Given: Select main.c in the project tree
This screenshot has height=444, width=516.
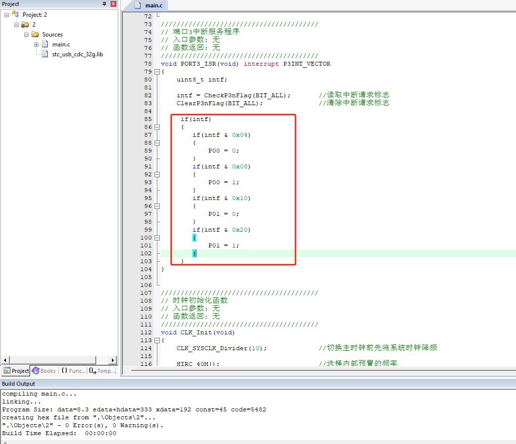Looking at the screenshot, I should pos(61,44).
